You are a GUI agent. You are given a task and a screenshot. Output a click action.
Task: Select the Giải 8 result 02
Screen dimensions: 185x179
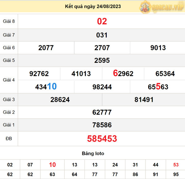(x=102, y=21)
